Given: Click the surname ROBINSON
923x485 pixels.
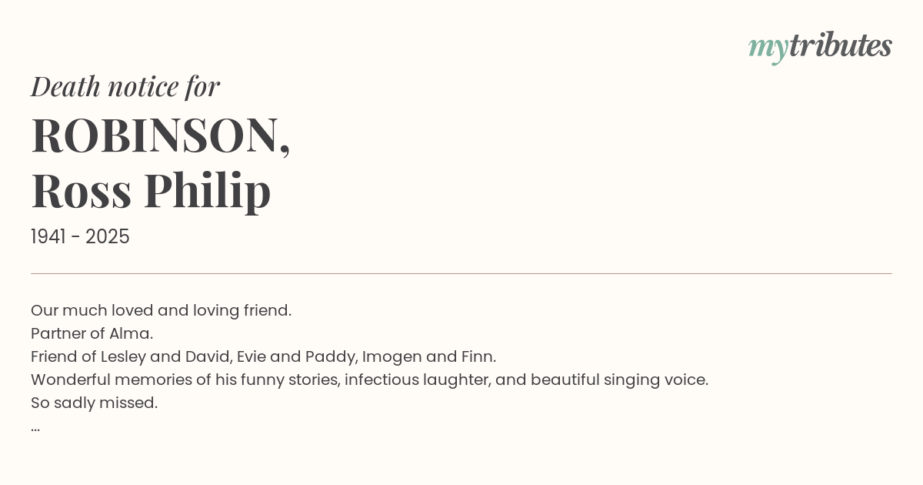Looking at the screenshot, I should 156,135.
